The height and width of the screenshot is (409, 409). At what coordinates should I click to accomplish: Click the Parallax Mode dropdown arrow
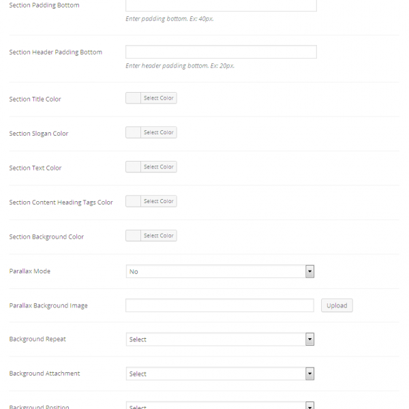click(309, 271)
